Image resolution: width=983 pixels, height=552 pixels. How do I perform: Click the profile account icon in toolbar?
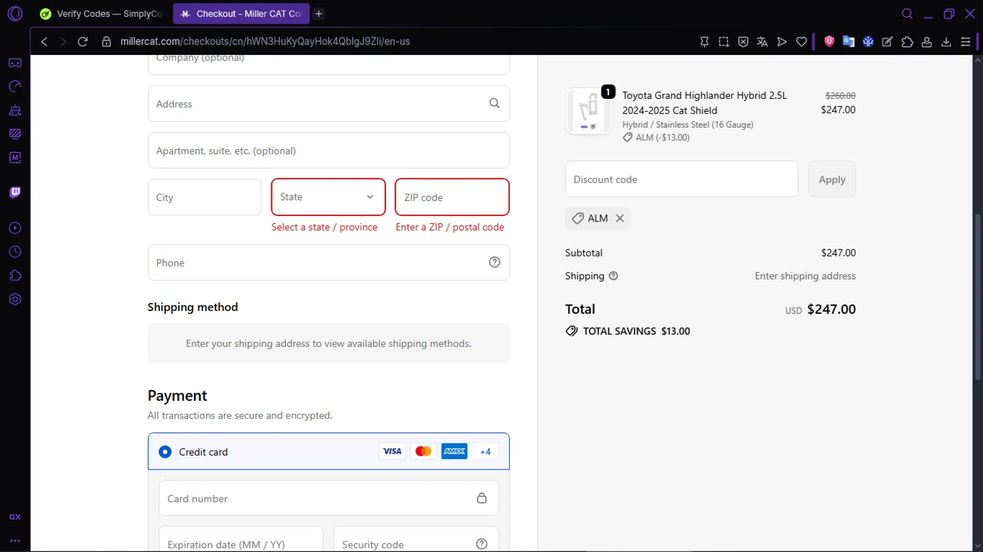(x=927, y=41)
